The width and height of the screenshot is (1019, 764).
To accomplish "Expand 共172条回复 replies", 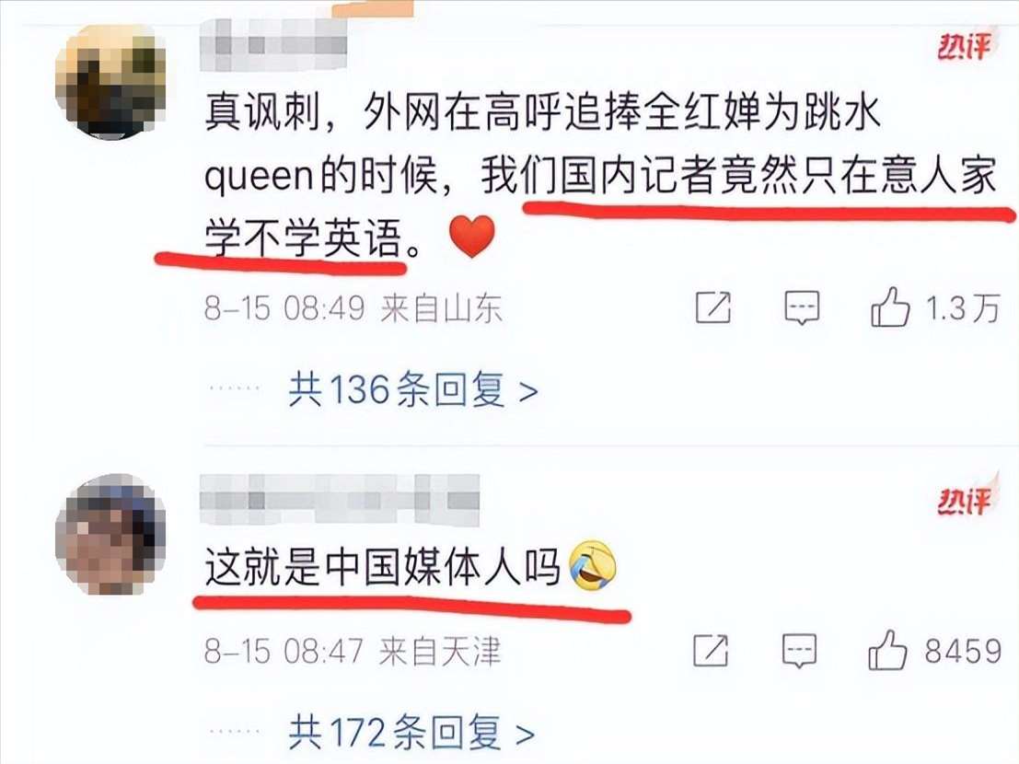I will coord(411,732).
